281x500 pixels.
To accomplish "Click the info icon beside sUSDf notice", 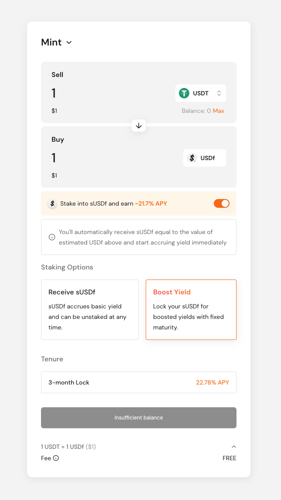I will point(51,237).
